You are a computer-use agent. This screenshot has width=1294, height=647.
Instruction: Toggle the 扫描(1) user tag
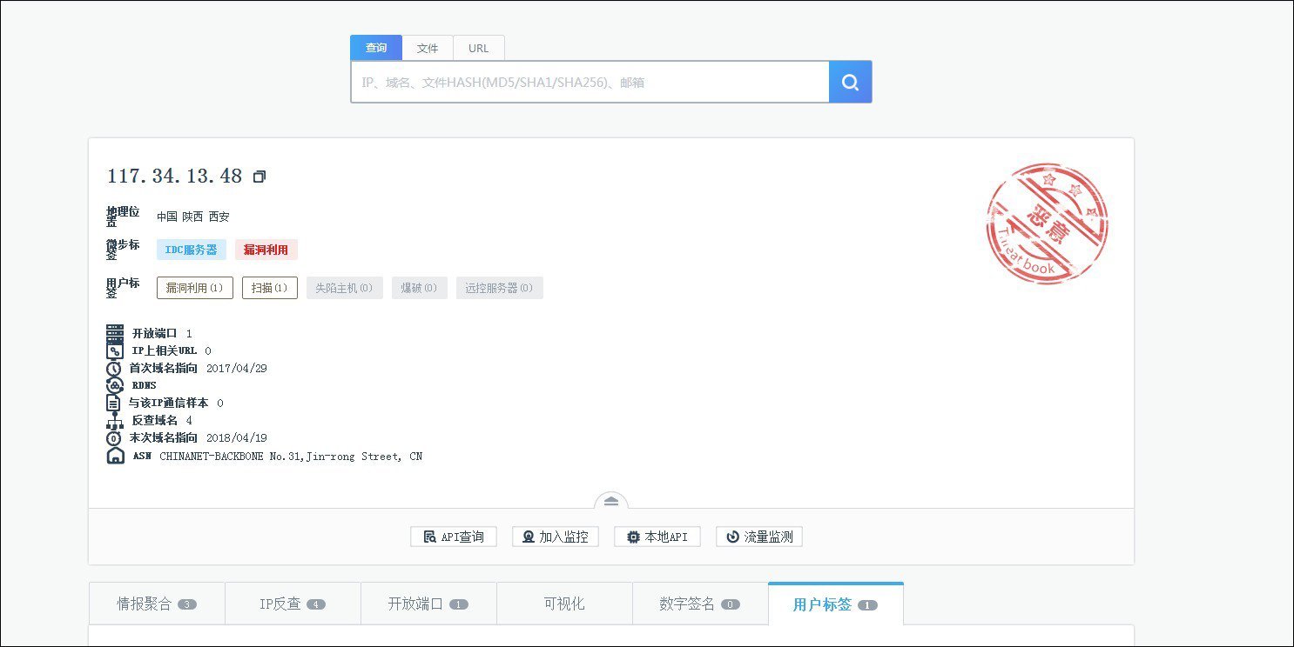269,288
